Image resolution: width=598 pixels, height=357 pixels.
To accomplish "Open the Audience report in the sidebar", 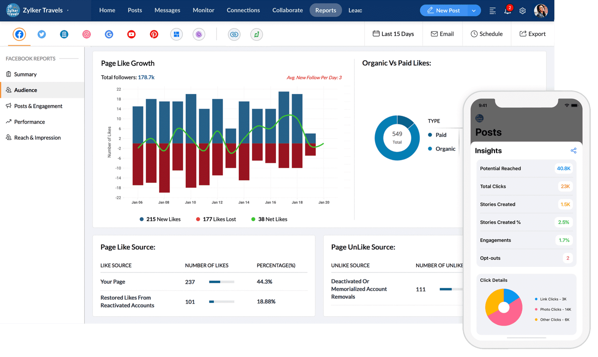I will (25, 90).
